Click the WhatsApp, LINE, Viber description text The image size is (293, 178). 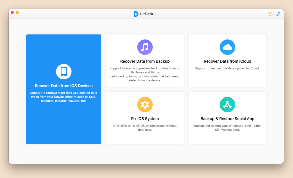pos(227,128)
